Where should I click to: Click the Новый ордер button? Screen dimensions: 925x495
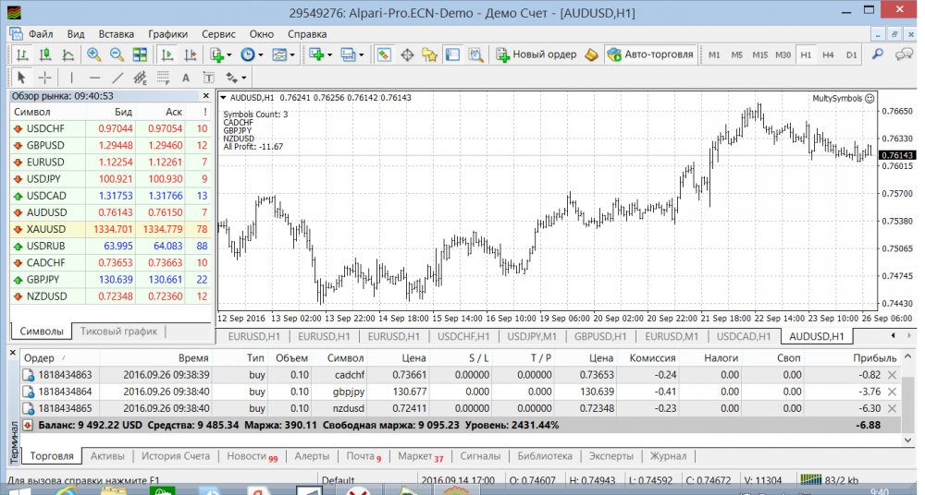(x=536, y=54)
